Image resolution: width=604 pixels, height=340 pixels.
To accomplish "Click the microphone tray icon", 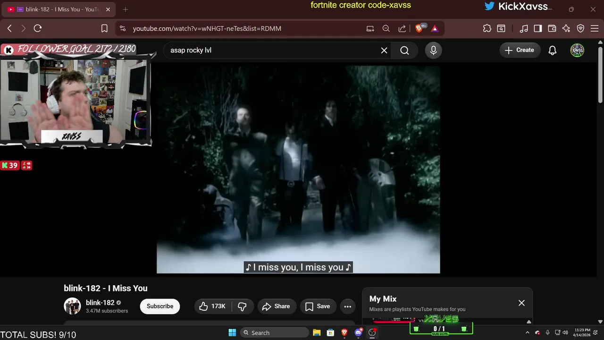I will 547,332.
